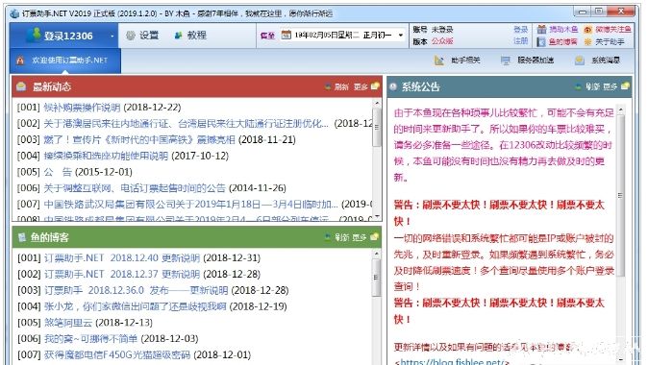The width and height of the screenshot is (648, 365).
Task: Click the 助手相关 icon
Action: 438,61
